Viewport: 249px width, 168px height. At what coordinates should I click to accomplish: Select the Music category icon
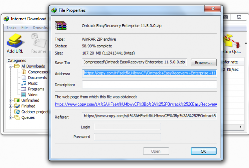coord(24,83)
